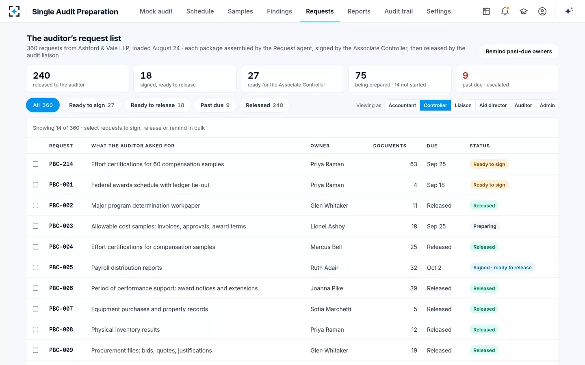Screen dimensions: 585x365
Task: Click Remind past-due owners button
Action: pyautogui.click(x=519, y=52)
